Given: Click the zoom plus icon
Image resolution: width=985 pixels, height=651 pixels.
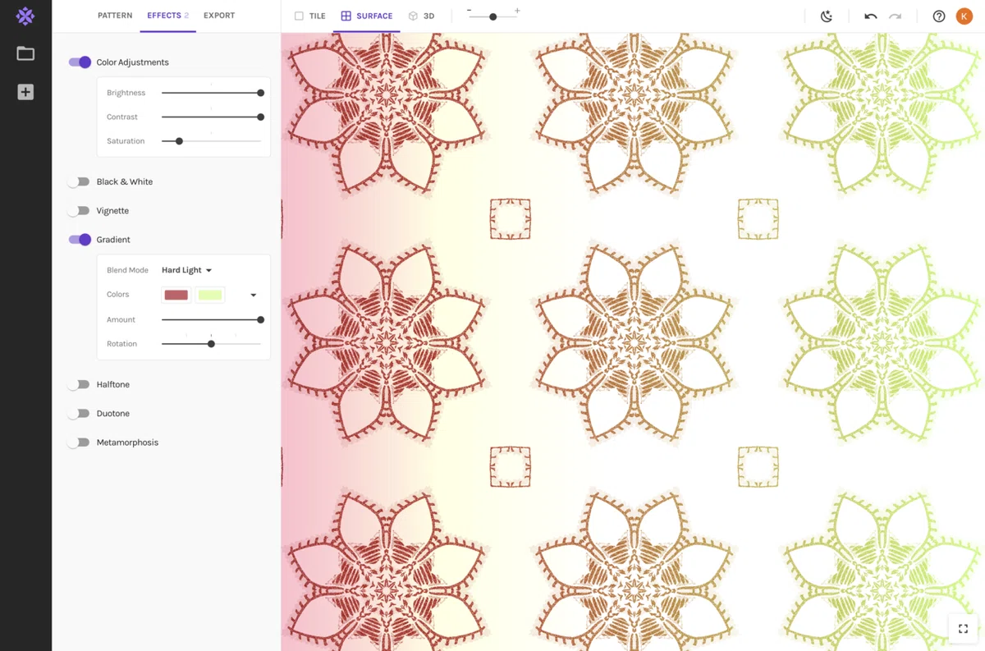Looking at the screenshot, I should 517,11.
